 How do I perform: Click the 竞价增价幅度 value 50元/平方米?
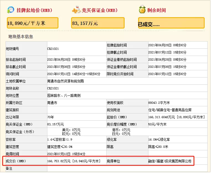click(158, 125)
